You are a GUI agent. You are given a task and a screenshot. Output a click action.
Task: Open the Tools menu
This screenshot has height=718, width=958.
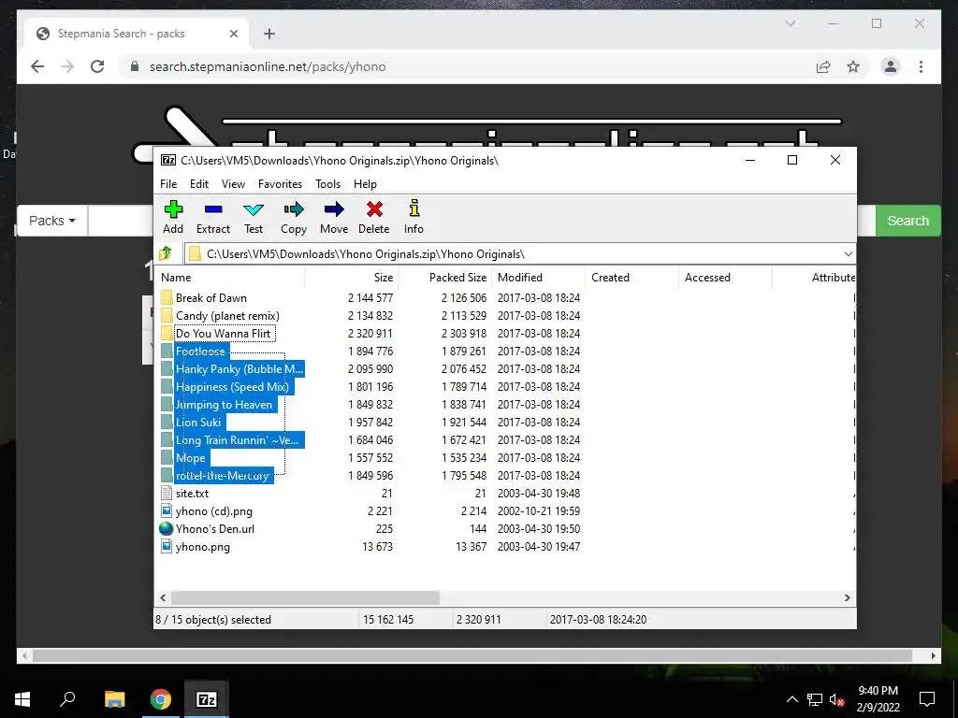coord(328,184)
